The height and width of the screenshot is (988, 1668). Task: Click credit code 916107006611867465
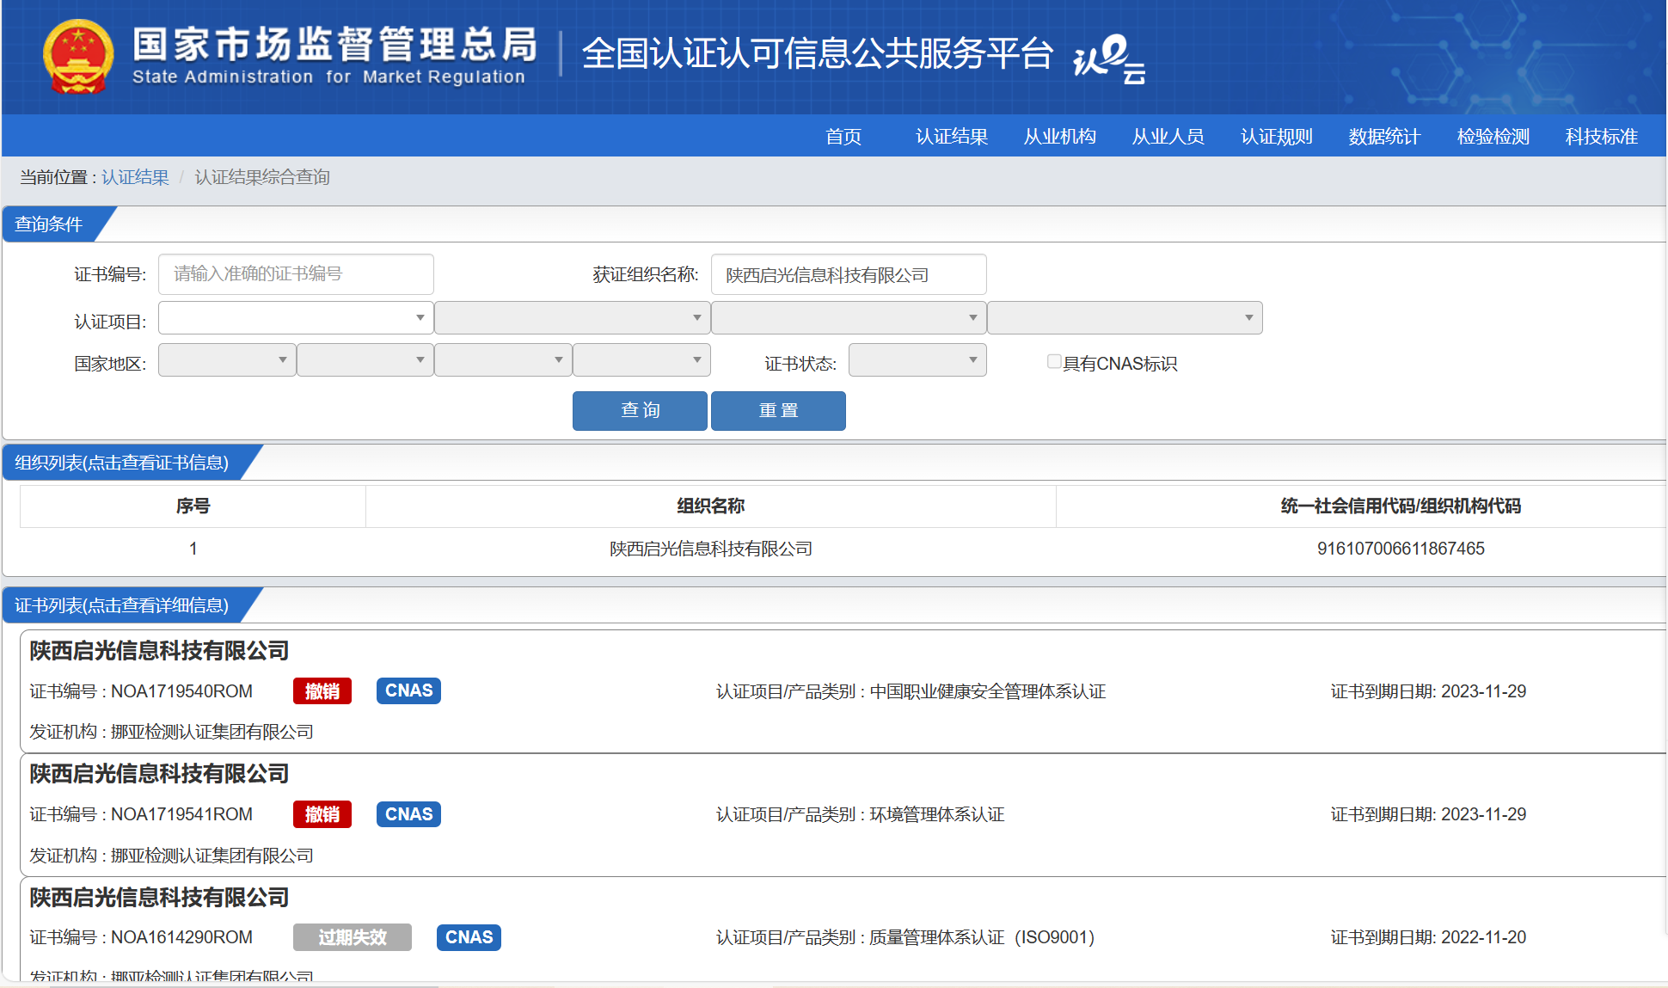1401,549
